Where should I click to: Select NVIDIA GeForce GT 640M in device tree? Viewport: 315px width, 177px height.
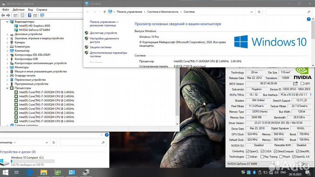click(x=35, y=29)
